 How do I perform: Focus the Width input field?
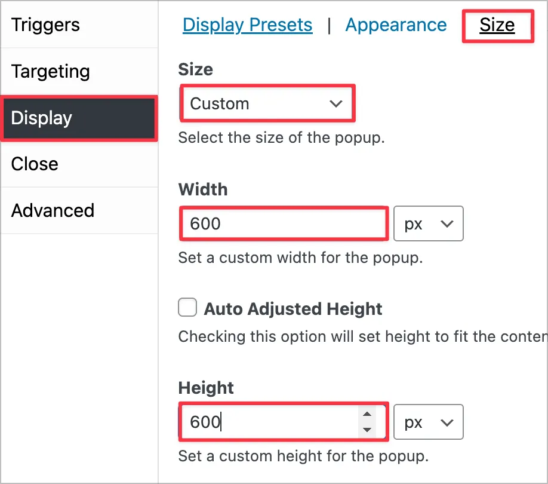point(284,224)
